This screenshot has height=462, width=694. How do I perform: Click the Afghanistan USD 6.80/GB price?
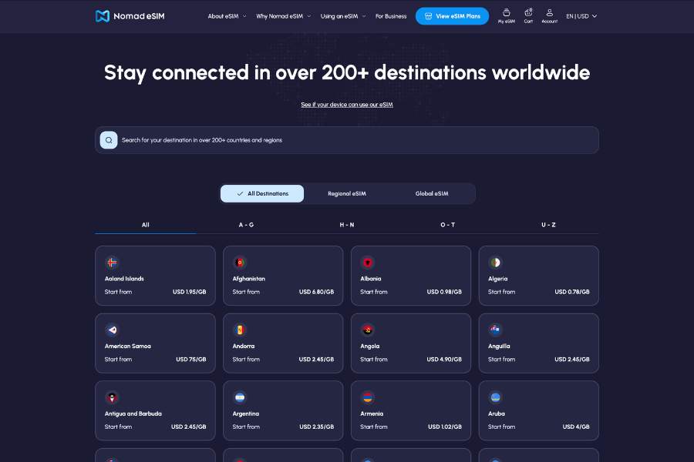(x=316, y=292)
